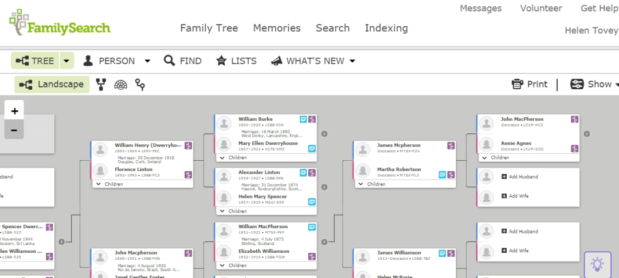Click Add Husband next to Martha Robertson
Viewport: 619px width, 278px height.
pos(520,177)
